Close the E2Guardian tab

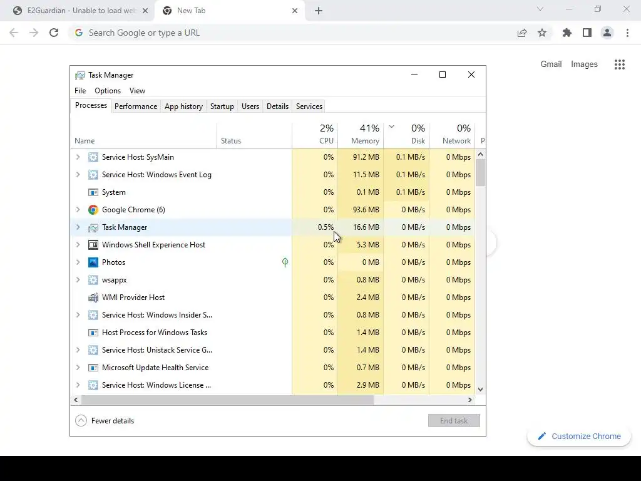pos(145,11)
